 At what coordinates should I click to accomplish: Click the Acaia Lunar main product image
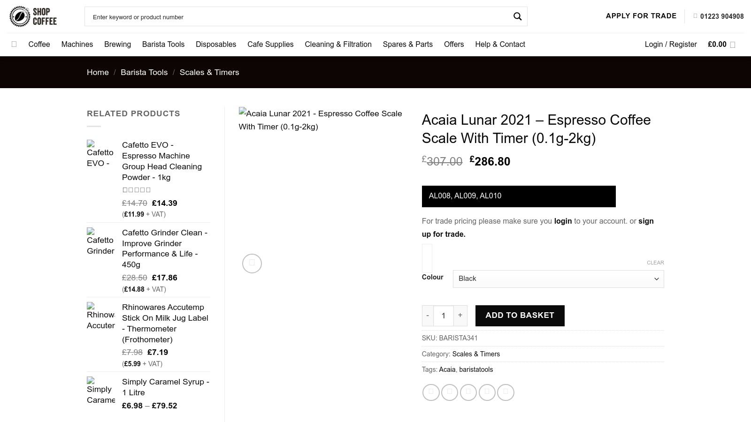(321, 120)
